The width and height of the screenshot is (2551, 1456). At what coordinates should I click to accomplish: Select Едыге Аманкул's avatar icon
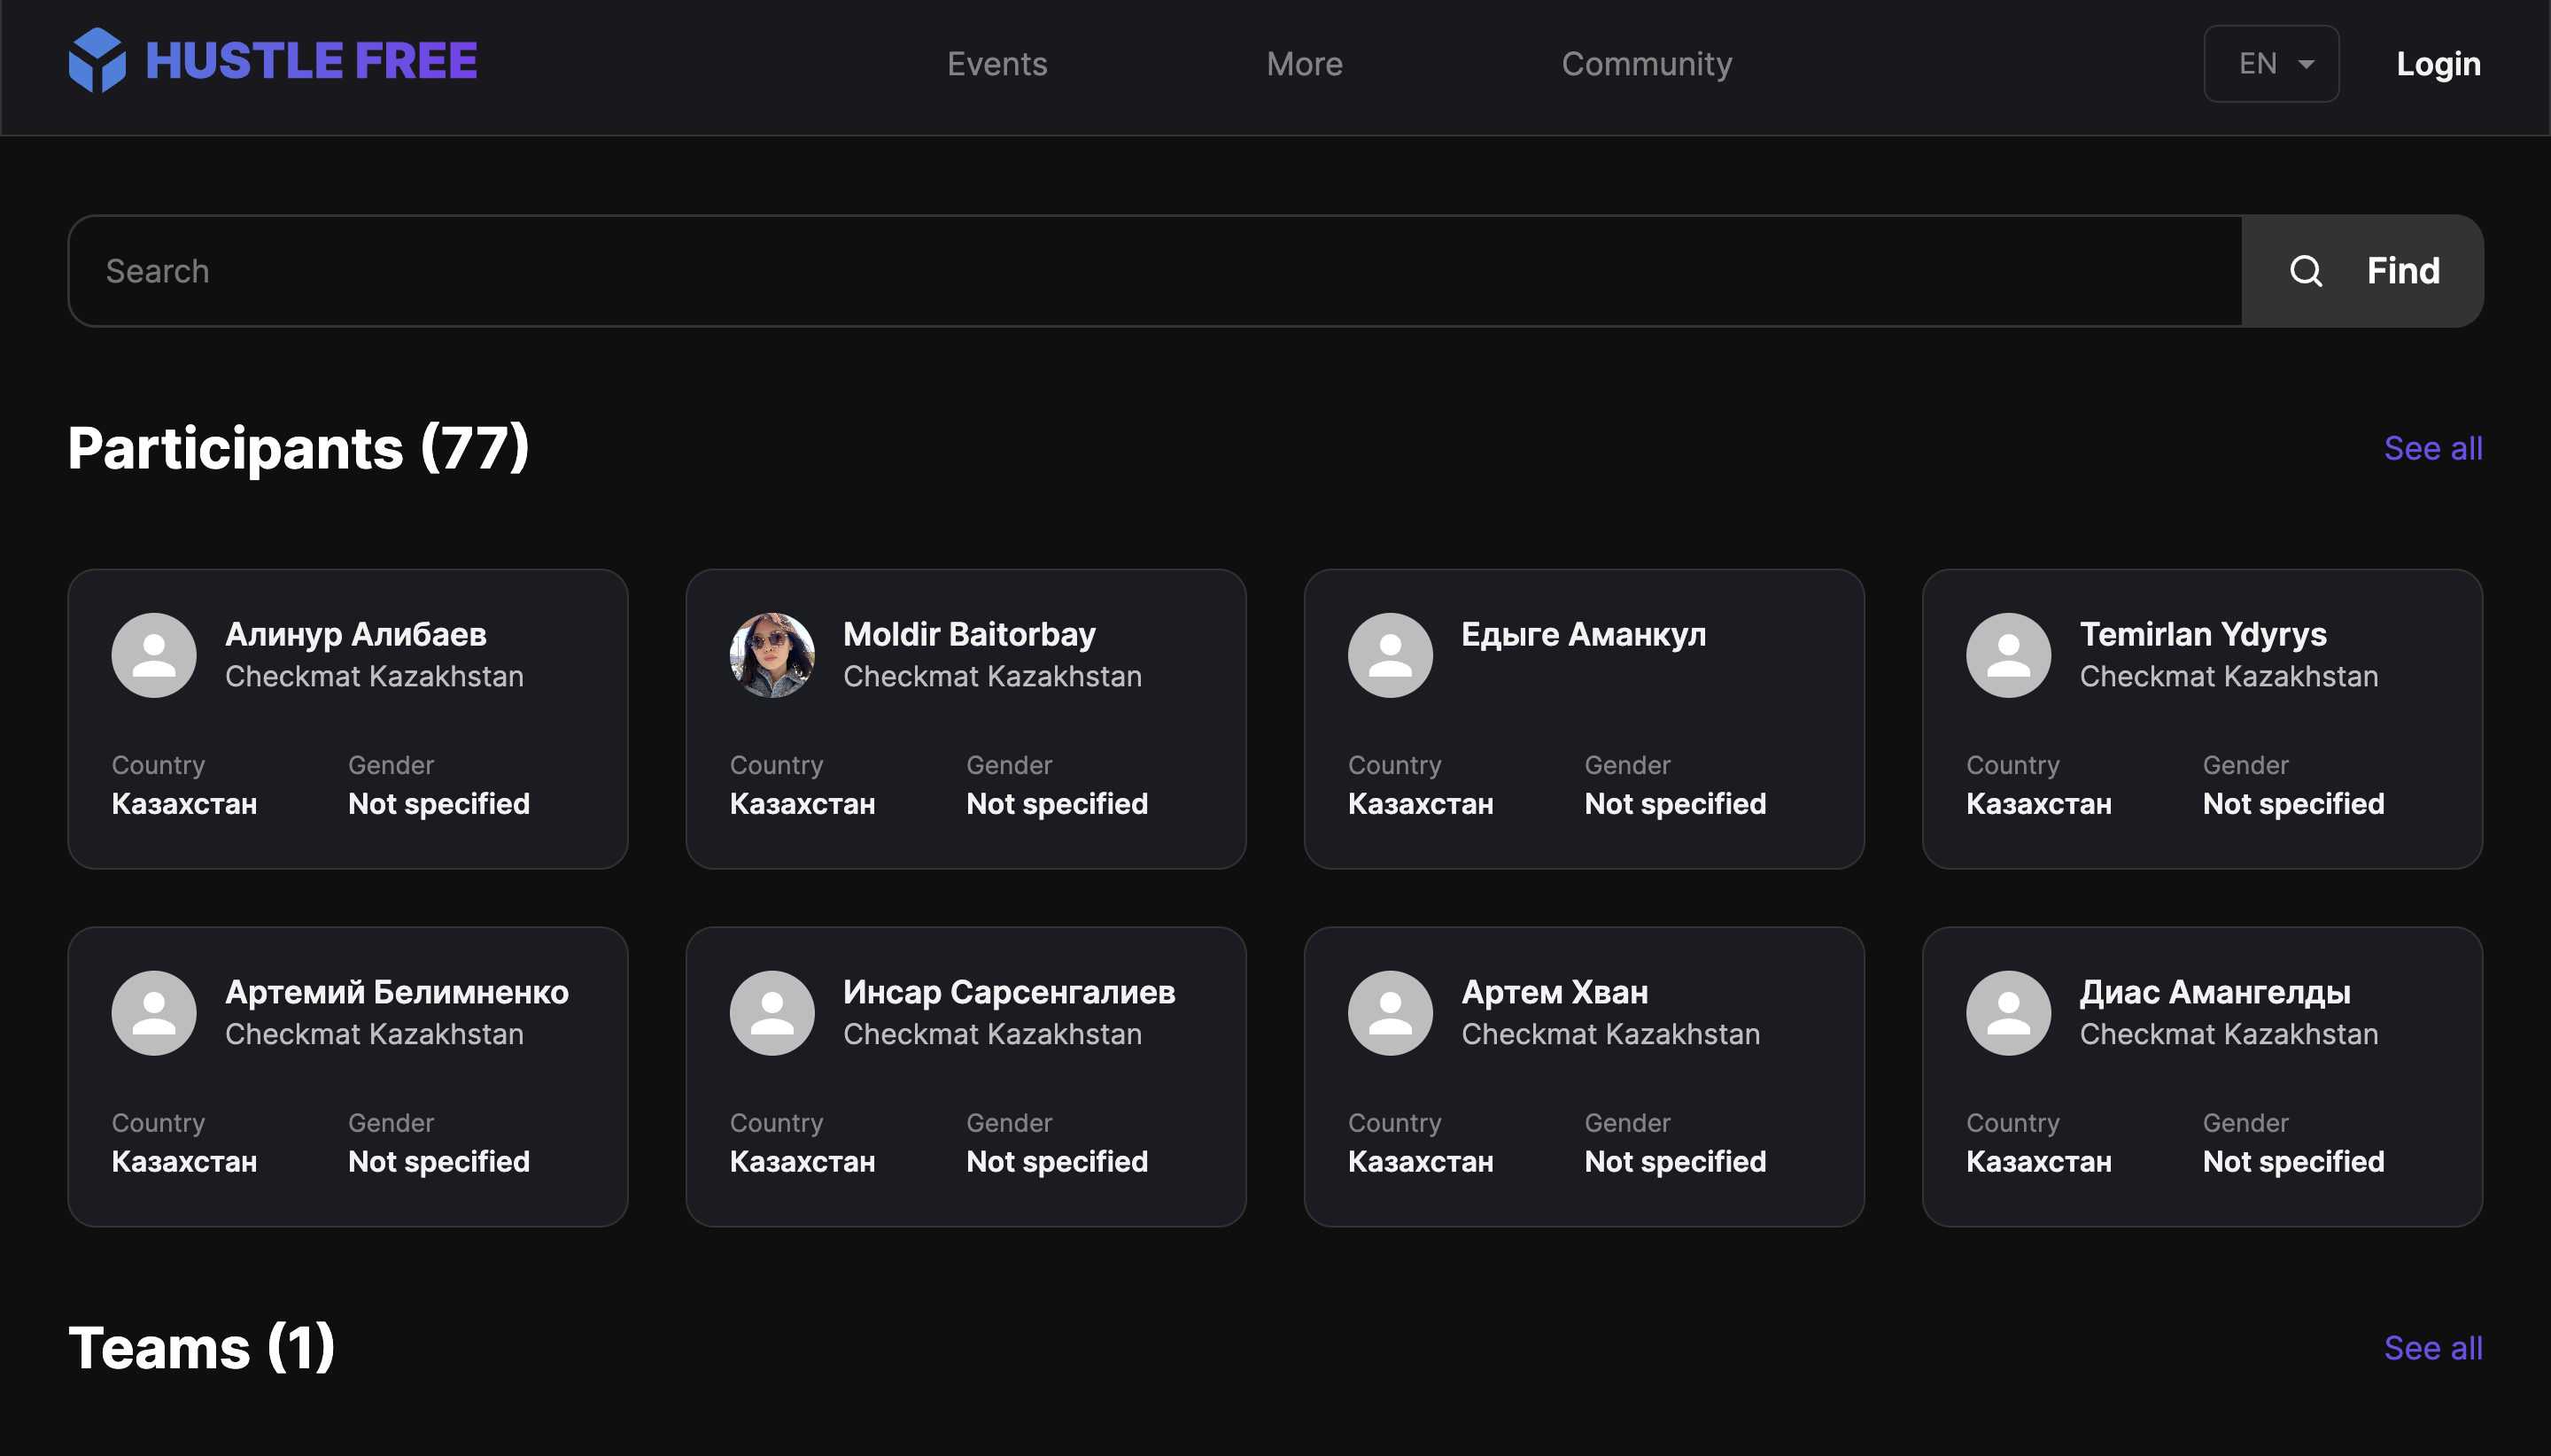(1389, 654)
